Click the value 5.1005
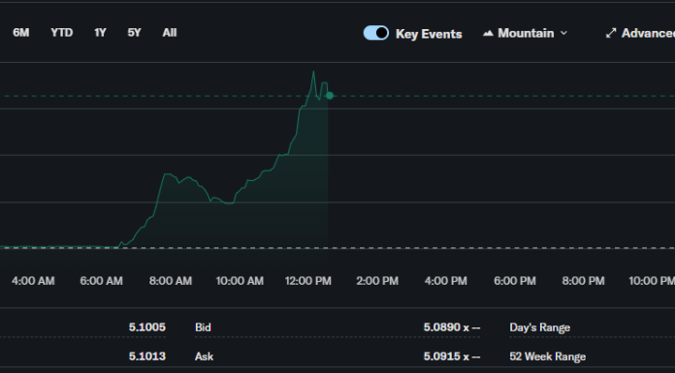Viewport: 675px width, 373px height. pyautogui.click(x=147, y=327)
